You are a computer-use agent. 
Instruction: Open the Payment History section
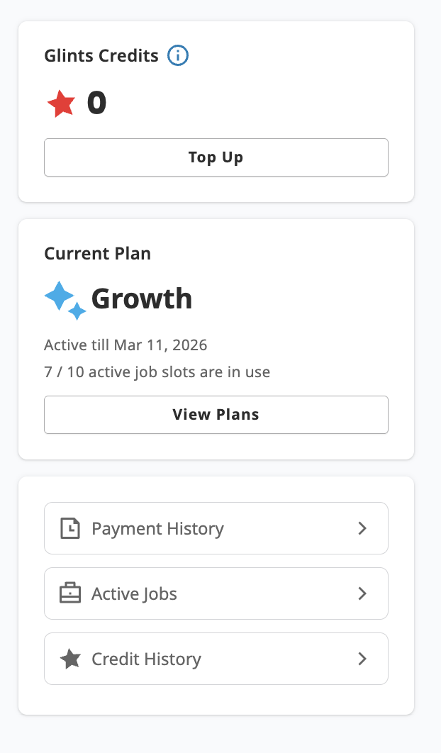(x=216, y=528)
